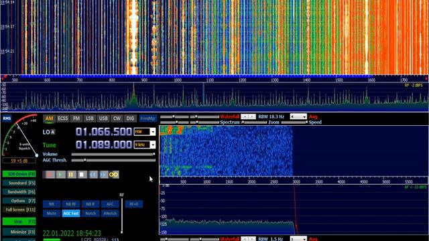Click the green play button
Image resolution: width=429 pixels, height=241 pixels.
coord(60,174)
